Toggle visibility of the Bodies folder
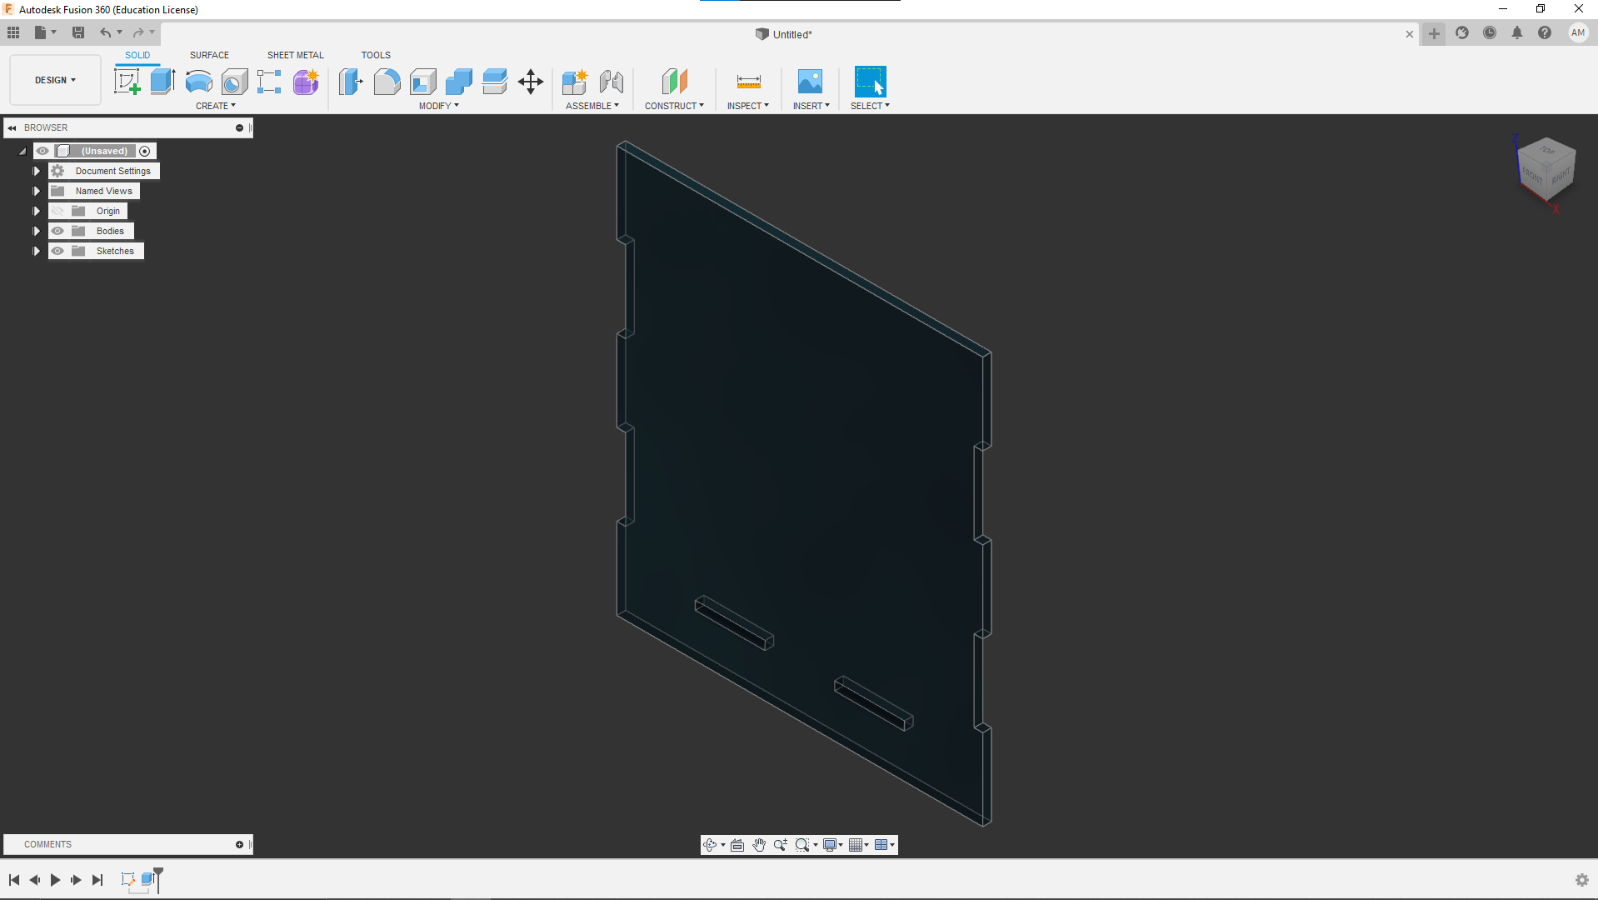Image resolution: width=1598 pixels, height=900 pixels. [57, 231]
